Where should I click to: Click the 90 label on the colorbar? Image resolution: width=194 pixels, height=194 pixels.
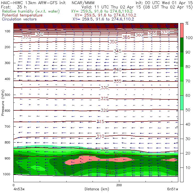tap(188, 52)
